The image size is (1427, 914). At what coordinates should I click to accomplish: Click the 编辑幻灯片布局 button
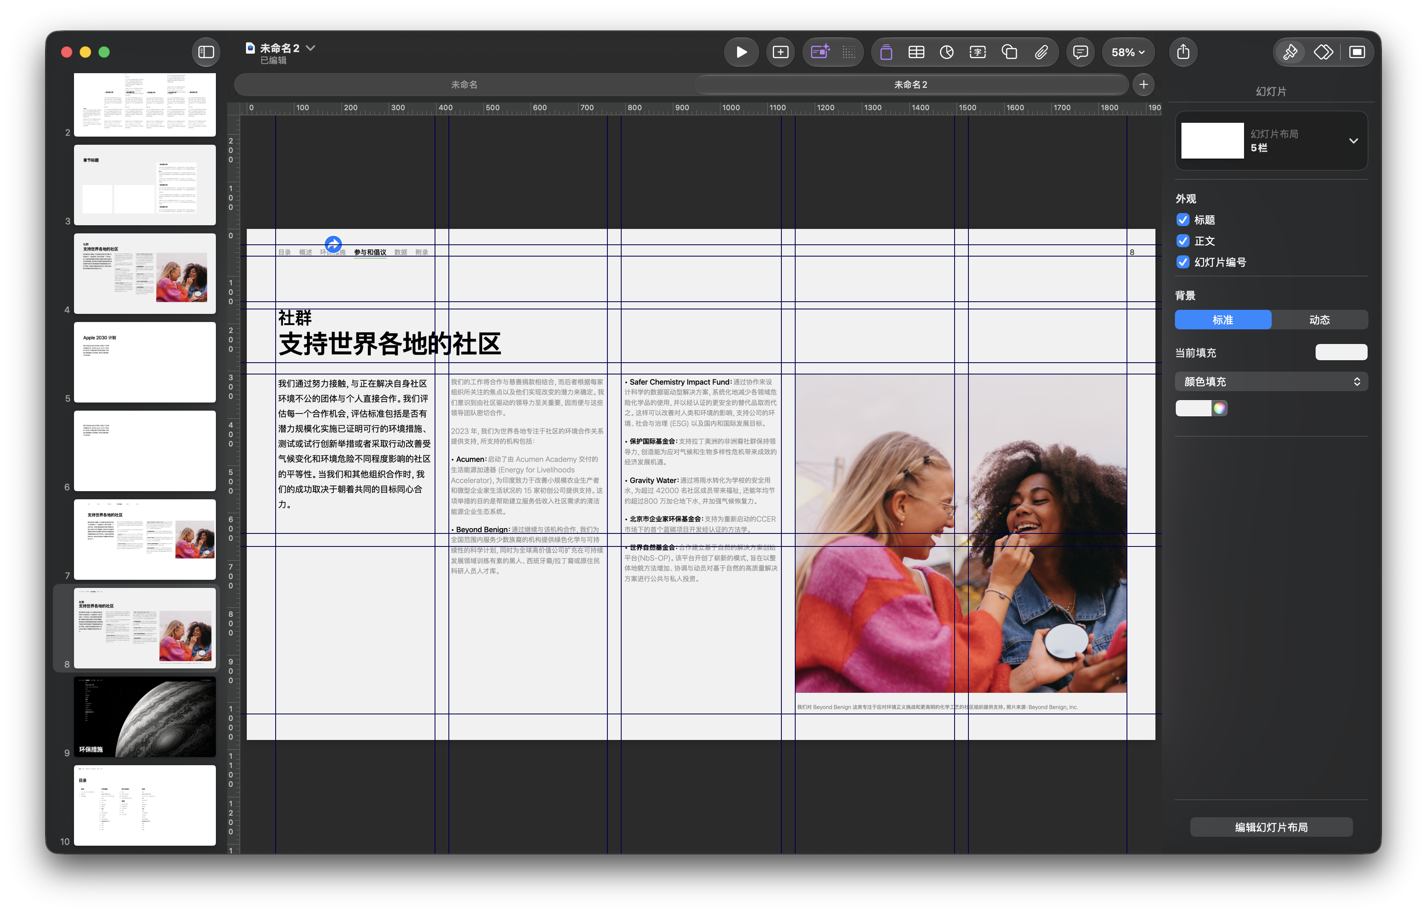[x=1271, y=827]
